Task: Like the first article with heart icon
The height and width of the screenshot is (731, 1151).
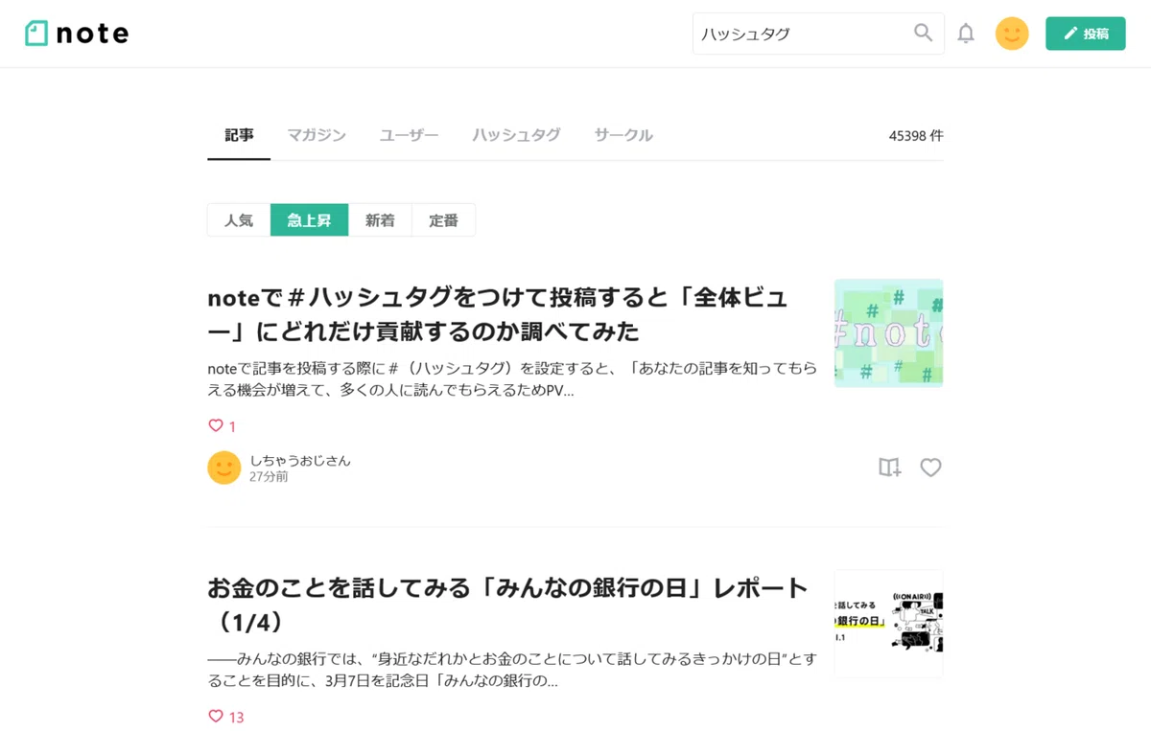Action: [930, 468]
